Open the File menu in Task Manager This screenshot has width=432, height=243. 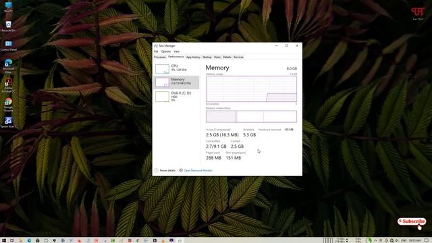[156, 51]
